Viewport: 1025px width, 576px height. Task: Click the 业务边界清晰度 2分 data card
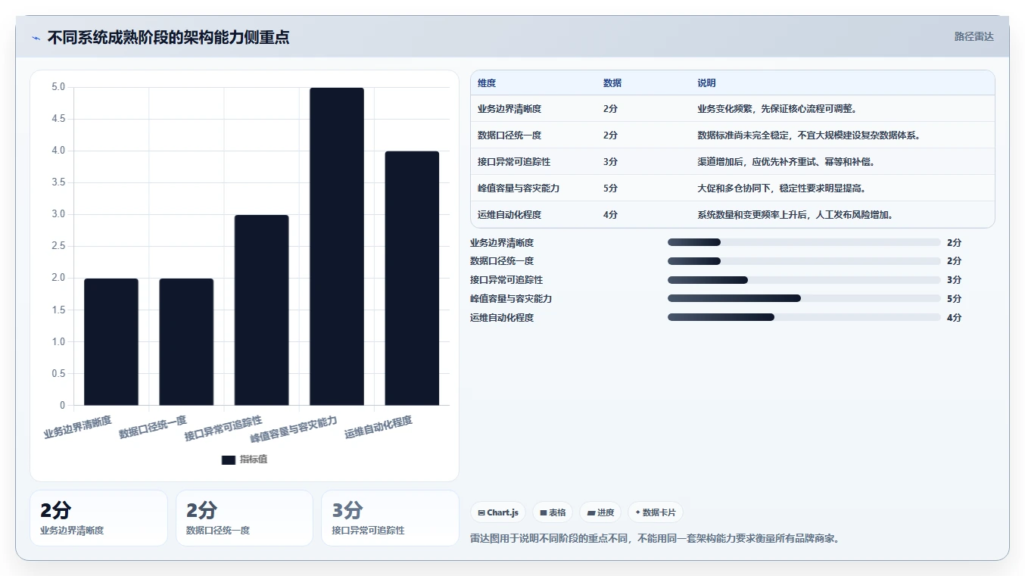(x=98, y=518)
